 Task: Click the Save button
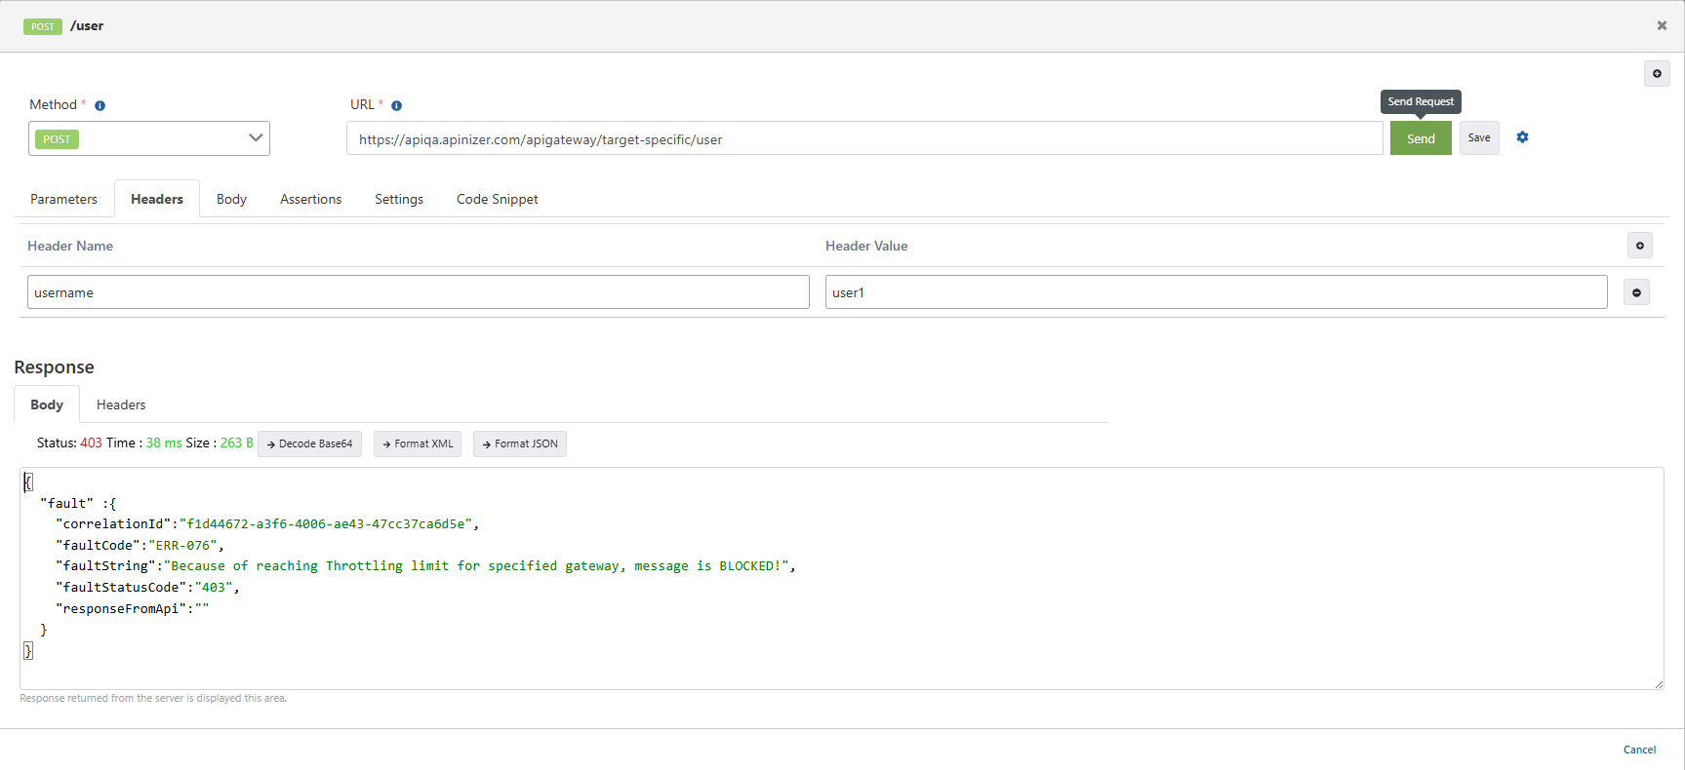[1479, 138]
